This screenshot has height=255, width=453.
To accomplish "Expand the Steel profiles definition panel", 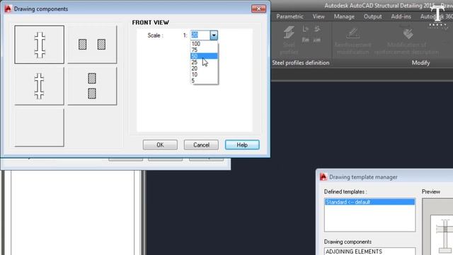I will [x=300, y=63].
